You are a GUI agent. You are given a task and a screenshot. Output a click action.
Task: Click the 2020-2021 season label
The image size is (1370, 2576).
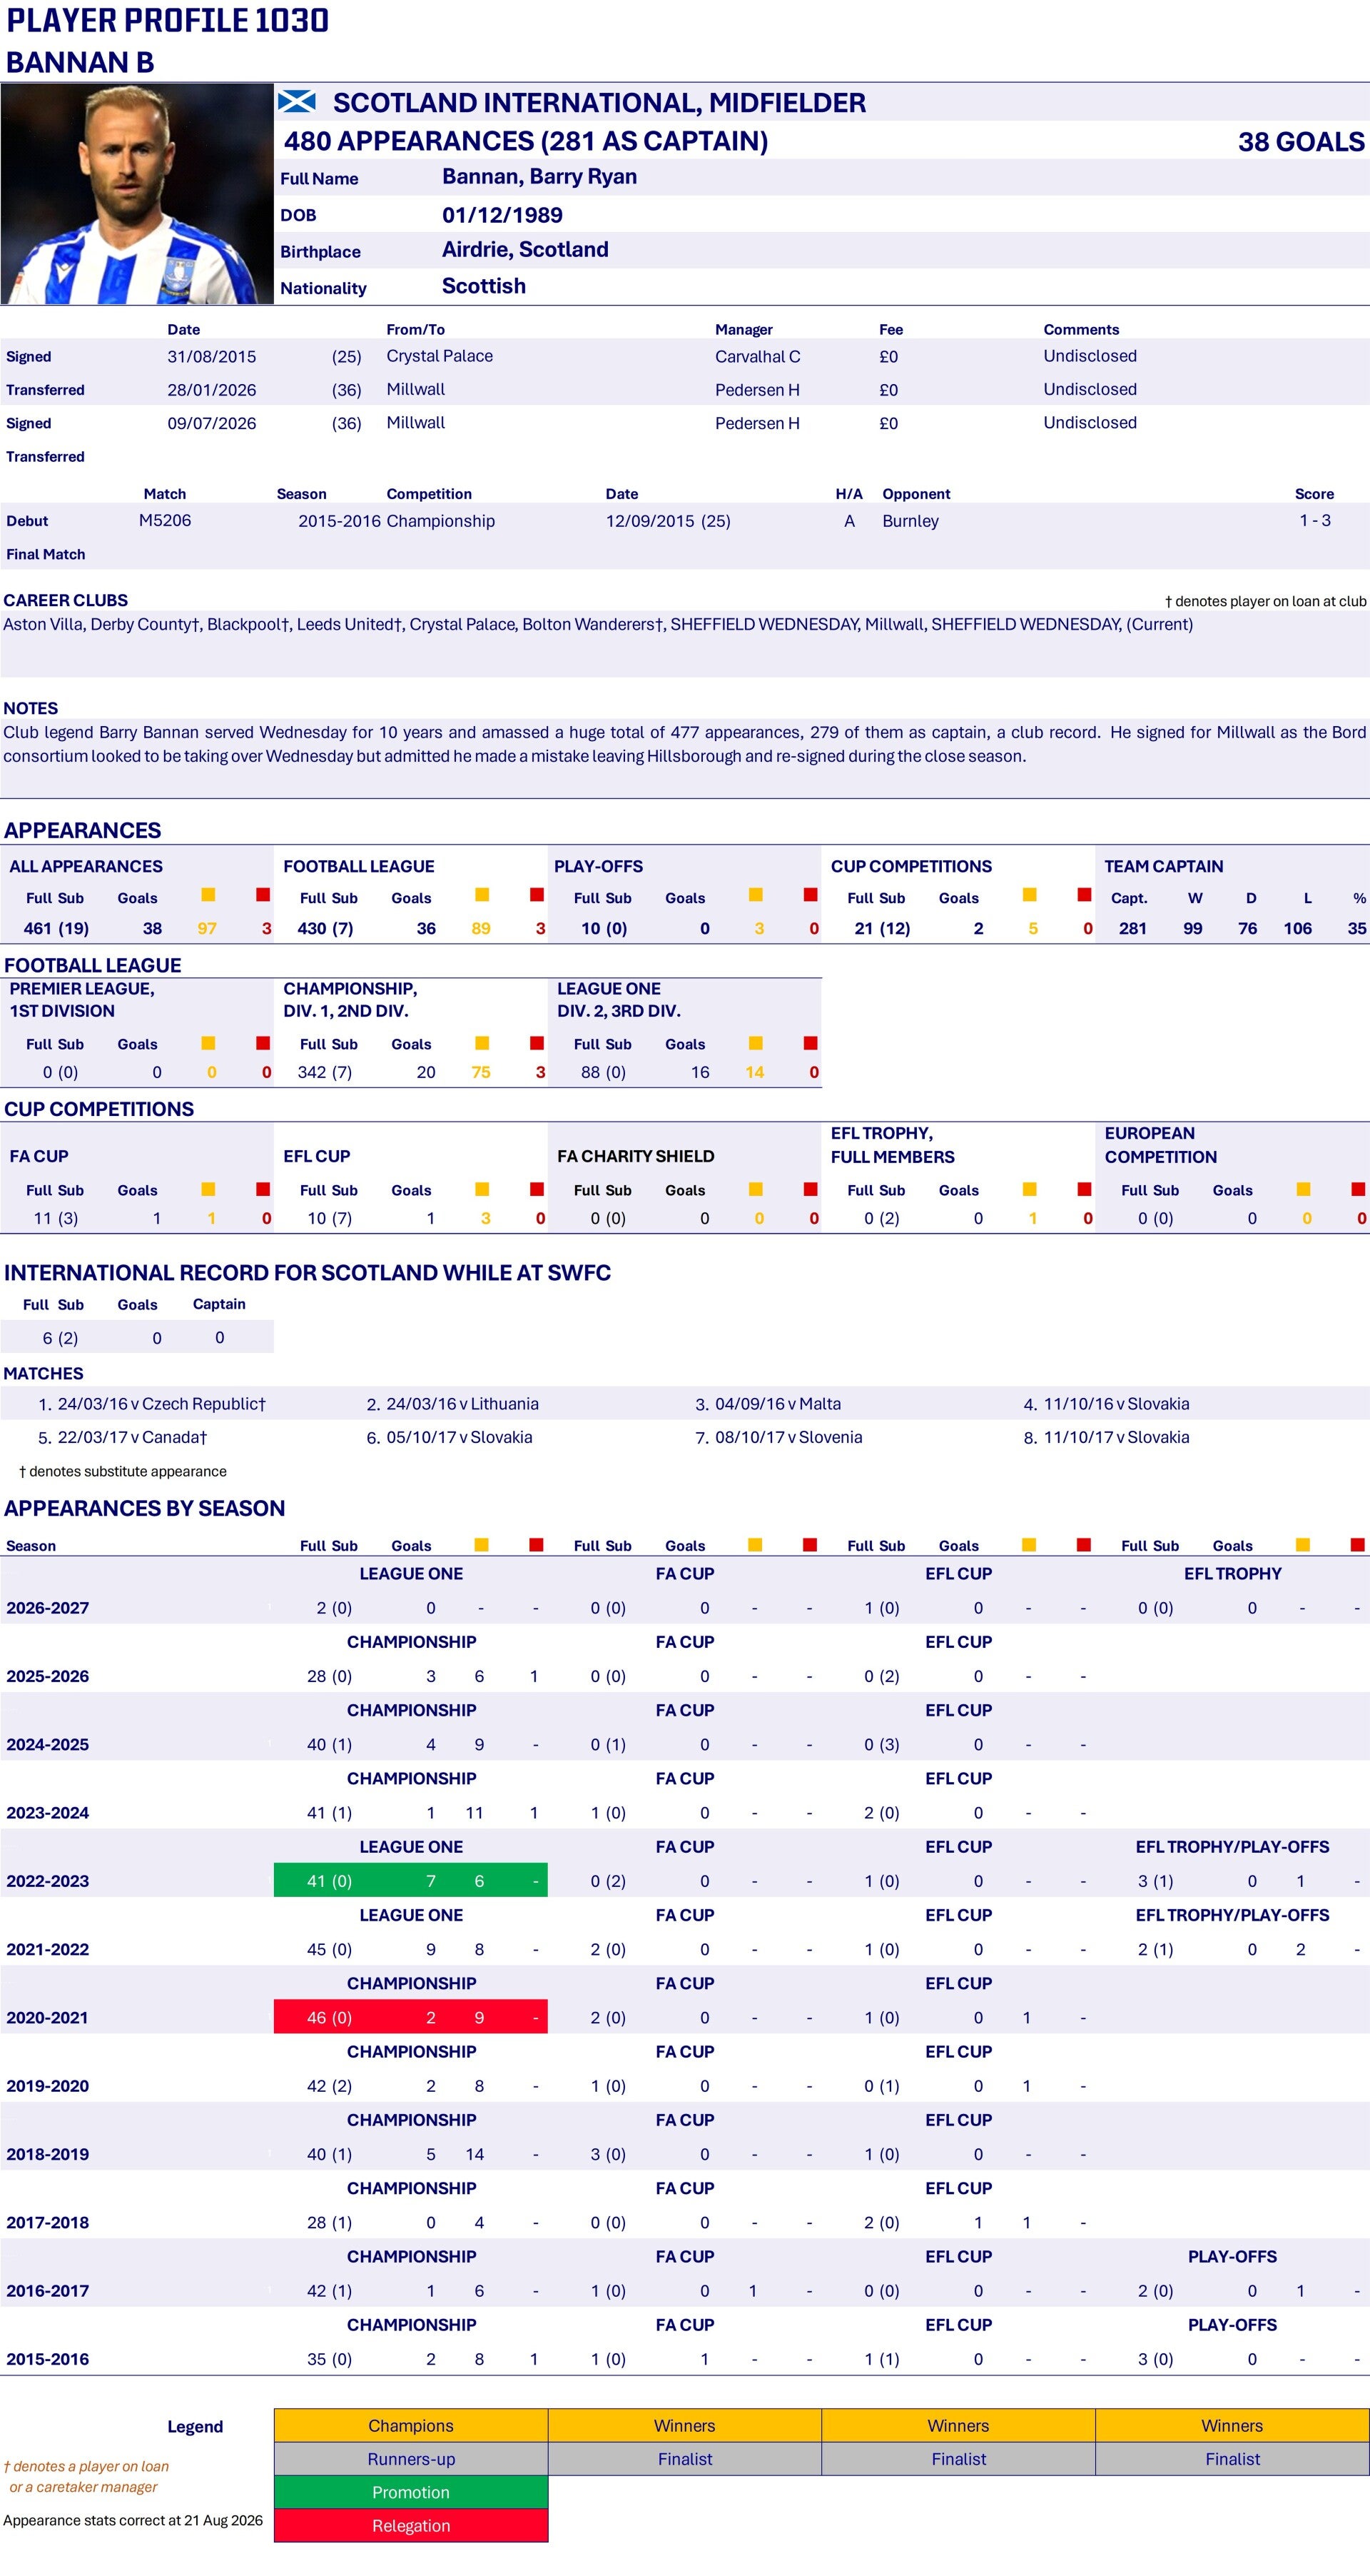click(48, 2018)
